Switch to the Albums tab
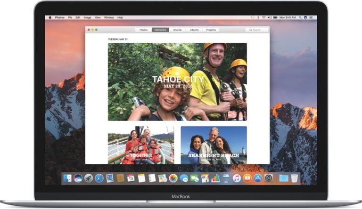Viewport: 362px width, 209px height. [194, 30]
